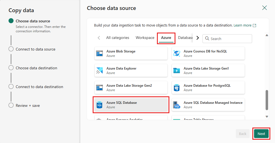Image resolution: width=275 pixels, height=143 pixels.
Task: Click the Azure SQL Database icon
Action: click(99, 105)
